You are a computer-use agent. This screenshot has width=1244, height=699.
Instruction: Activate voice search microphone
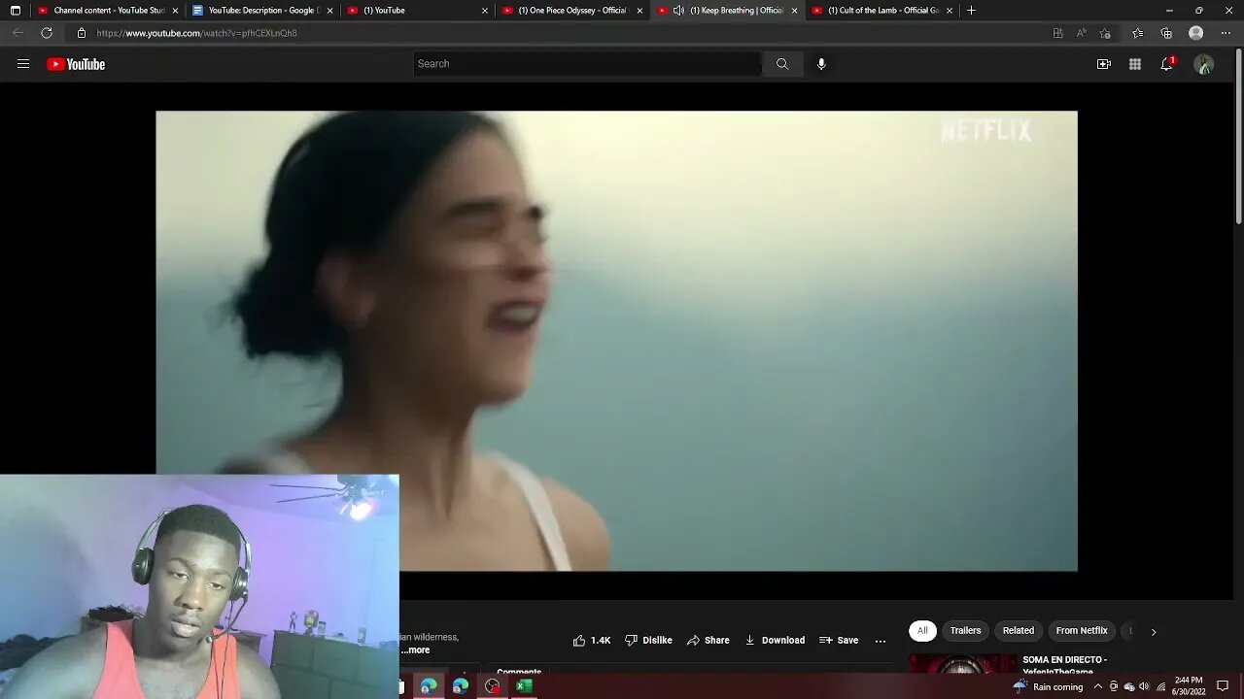[821, 64]
